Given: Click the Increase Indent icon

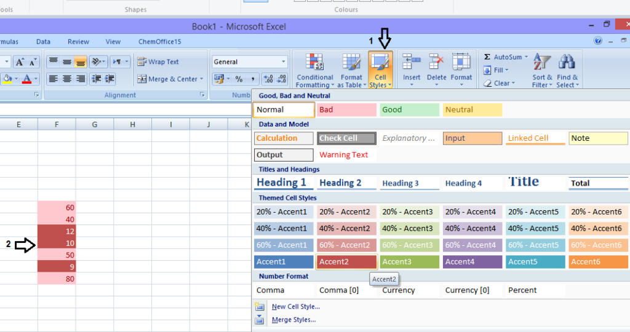Looking at the screenshot, I should 110,79.
